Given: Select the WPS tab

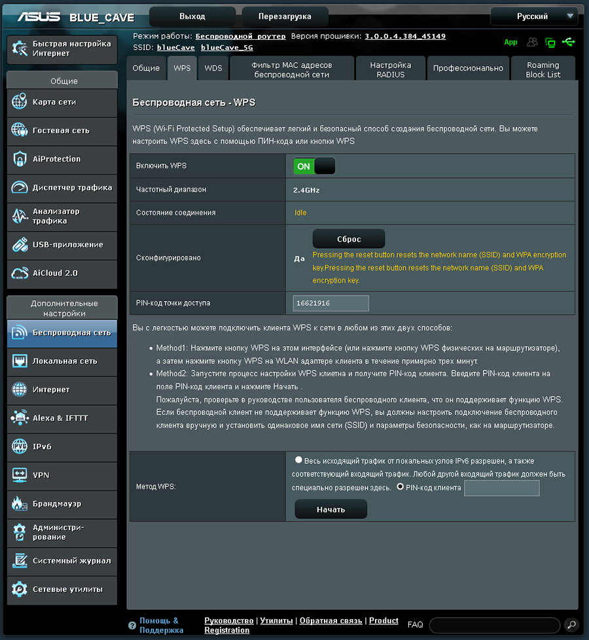Looking at the screenshot, I should click(182, 68).
